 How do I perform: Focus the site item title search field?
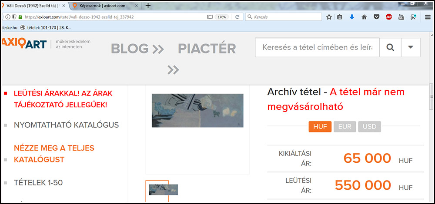(x=317, y=47)
